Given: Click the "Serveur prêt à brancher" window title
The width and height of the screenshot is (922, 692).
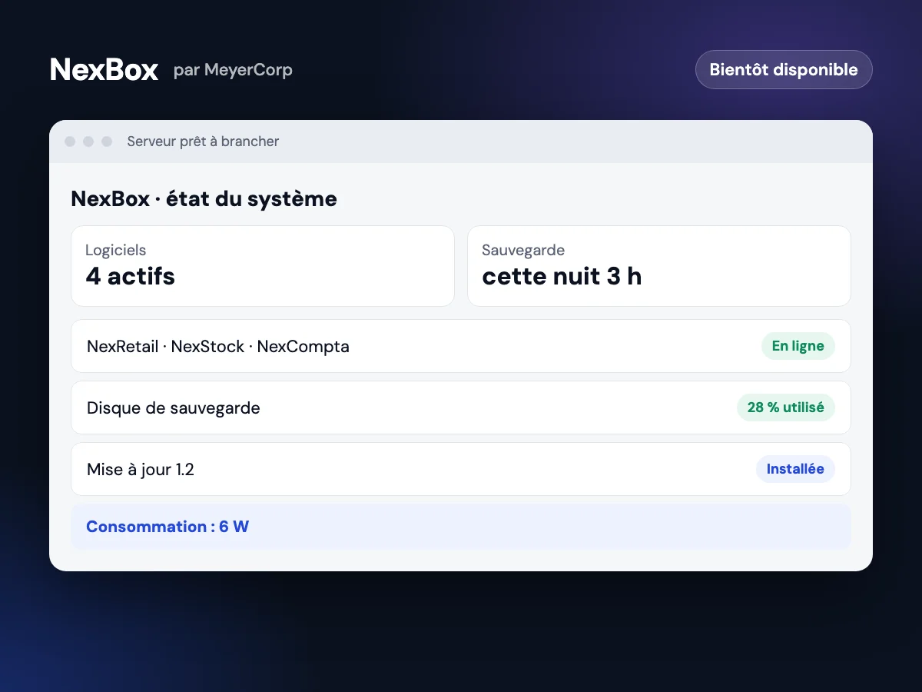Looking at the screenshot, I should coord(203,141).
